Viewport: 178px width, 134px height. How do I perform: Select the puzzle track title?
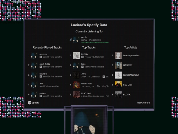(84, 37)
